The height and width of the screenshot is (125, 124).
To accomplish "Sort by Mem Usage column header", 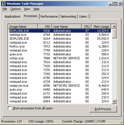I will pyautogui.click(x=101, y=27).
